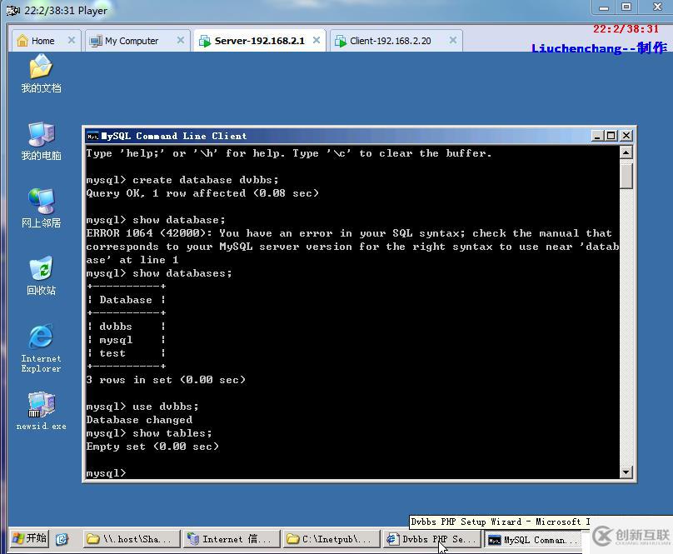The image size is (673, 554).
Task: Open the \\.host\Sha... taskbar item
Action: click(x=130, y=539)
